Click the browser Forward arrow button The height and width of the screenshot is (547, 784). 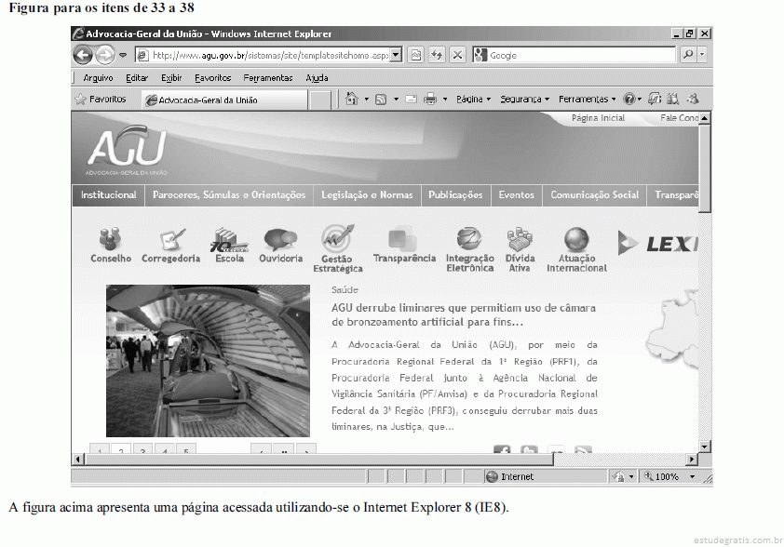(105, 55)
